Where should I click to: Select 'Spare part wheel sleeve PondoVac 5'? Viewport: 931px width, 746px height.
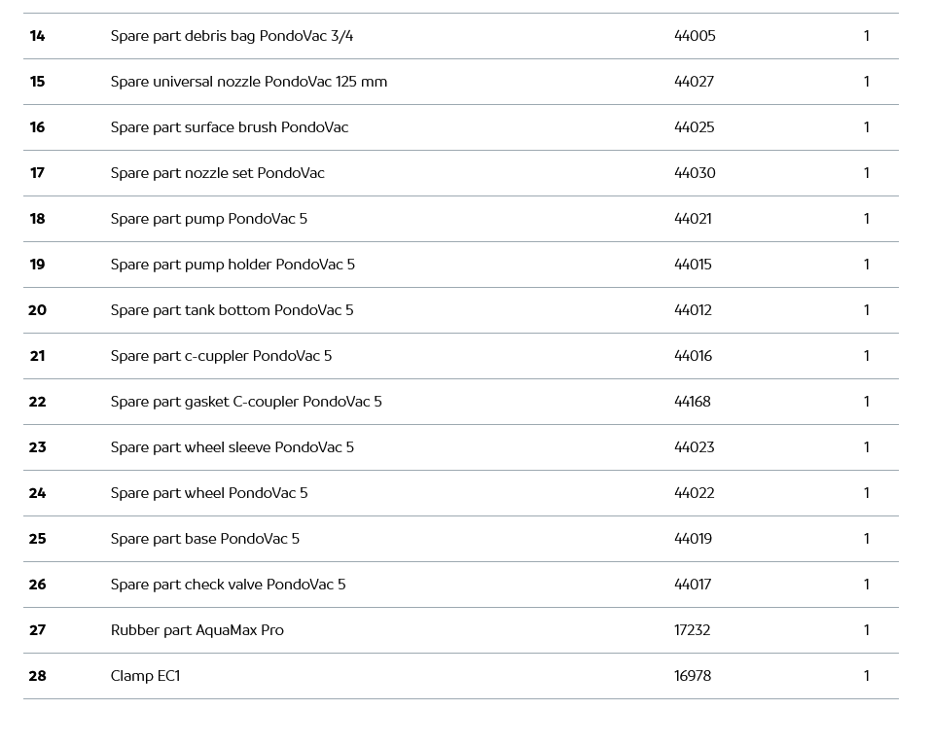pos(232,447)
